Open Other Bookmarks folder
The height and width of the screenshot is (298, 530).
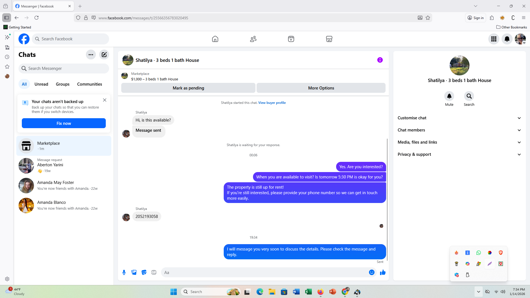(x=512, y=27)
